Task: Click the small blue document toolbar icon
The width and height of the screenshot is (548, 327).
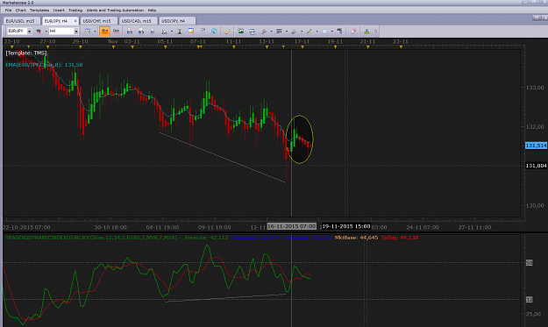Action: pos(153,31)
